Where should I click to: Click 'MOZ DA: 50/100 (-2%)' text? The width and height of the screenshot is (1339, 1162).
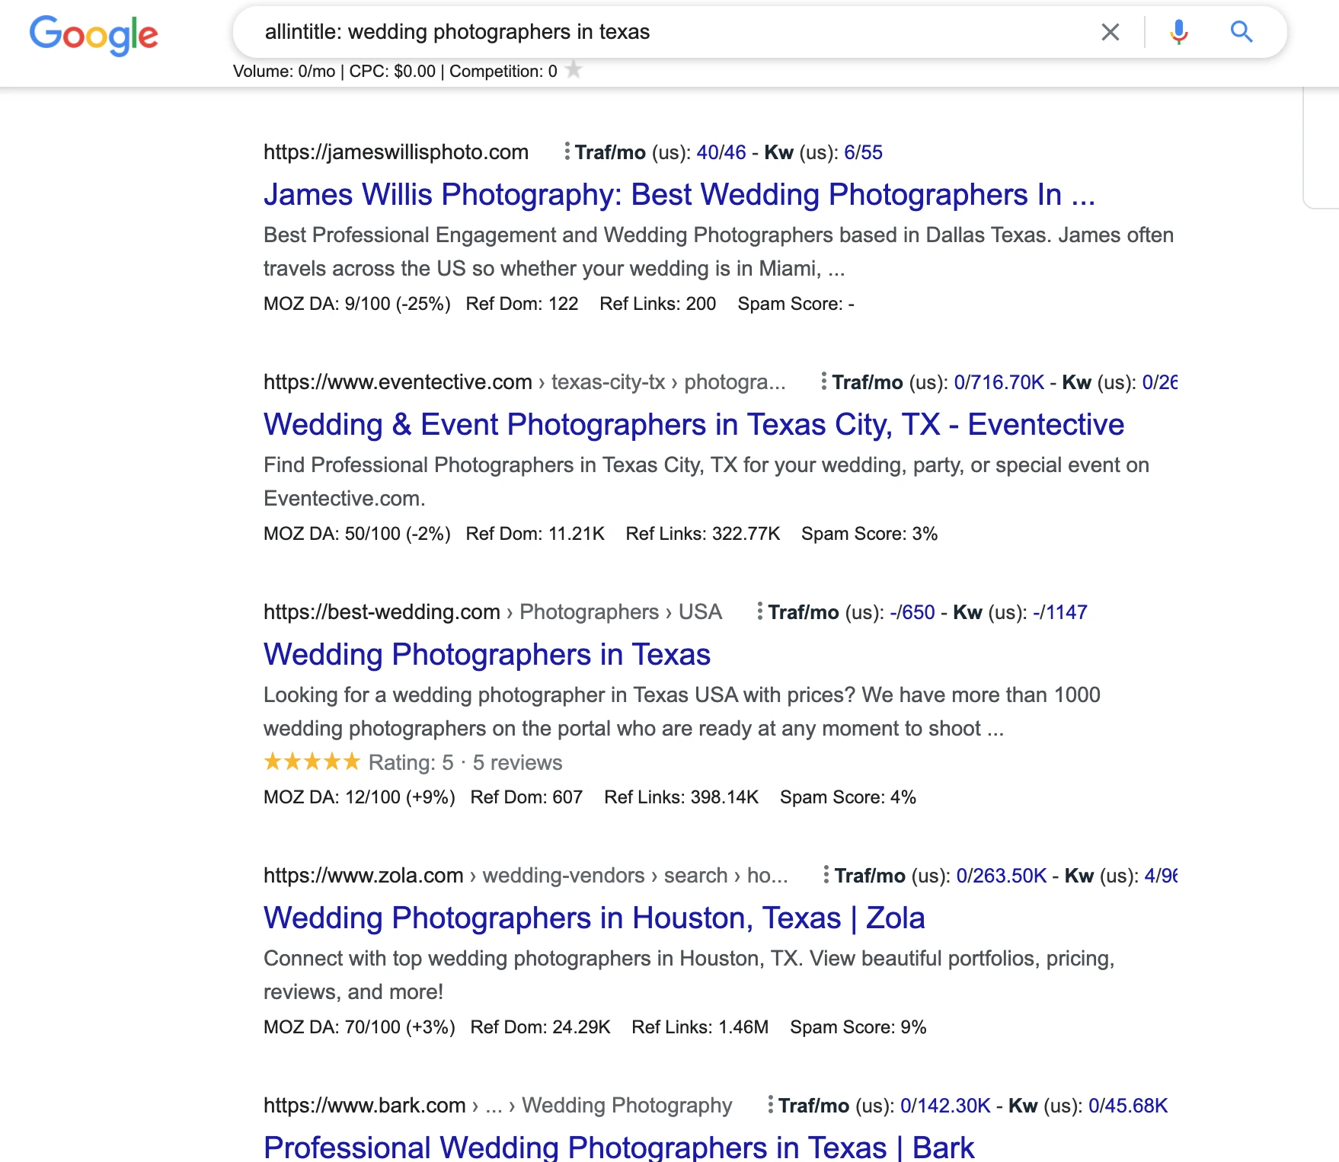pos(357,534)
